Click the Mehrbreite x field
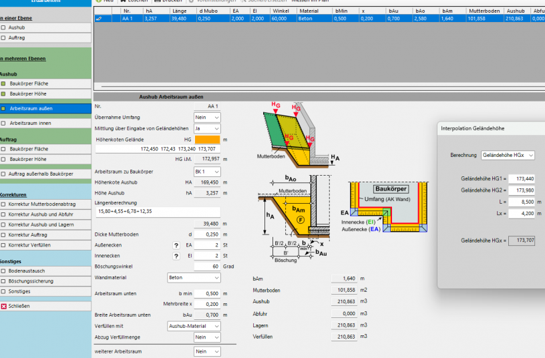545x358 pixels. [207, 304]
